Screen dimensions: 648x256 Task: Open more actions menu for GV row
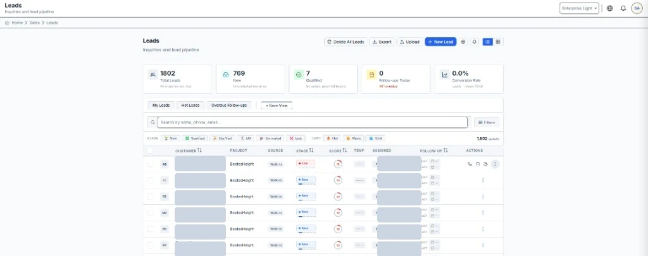pyautogui.click(x=483, y=245)
